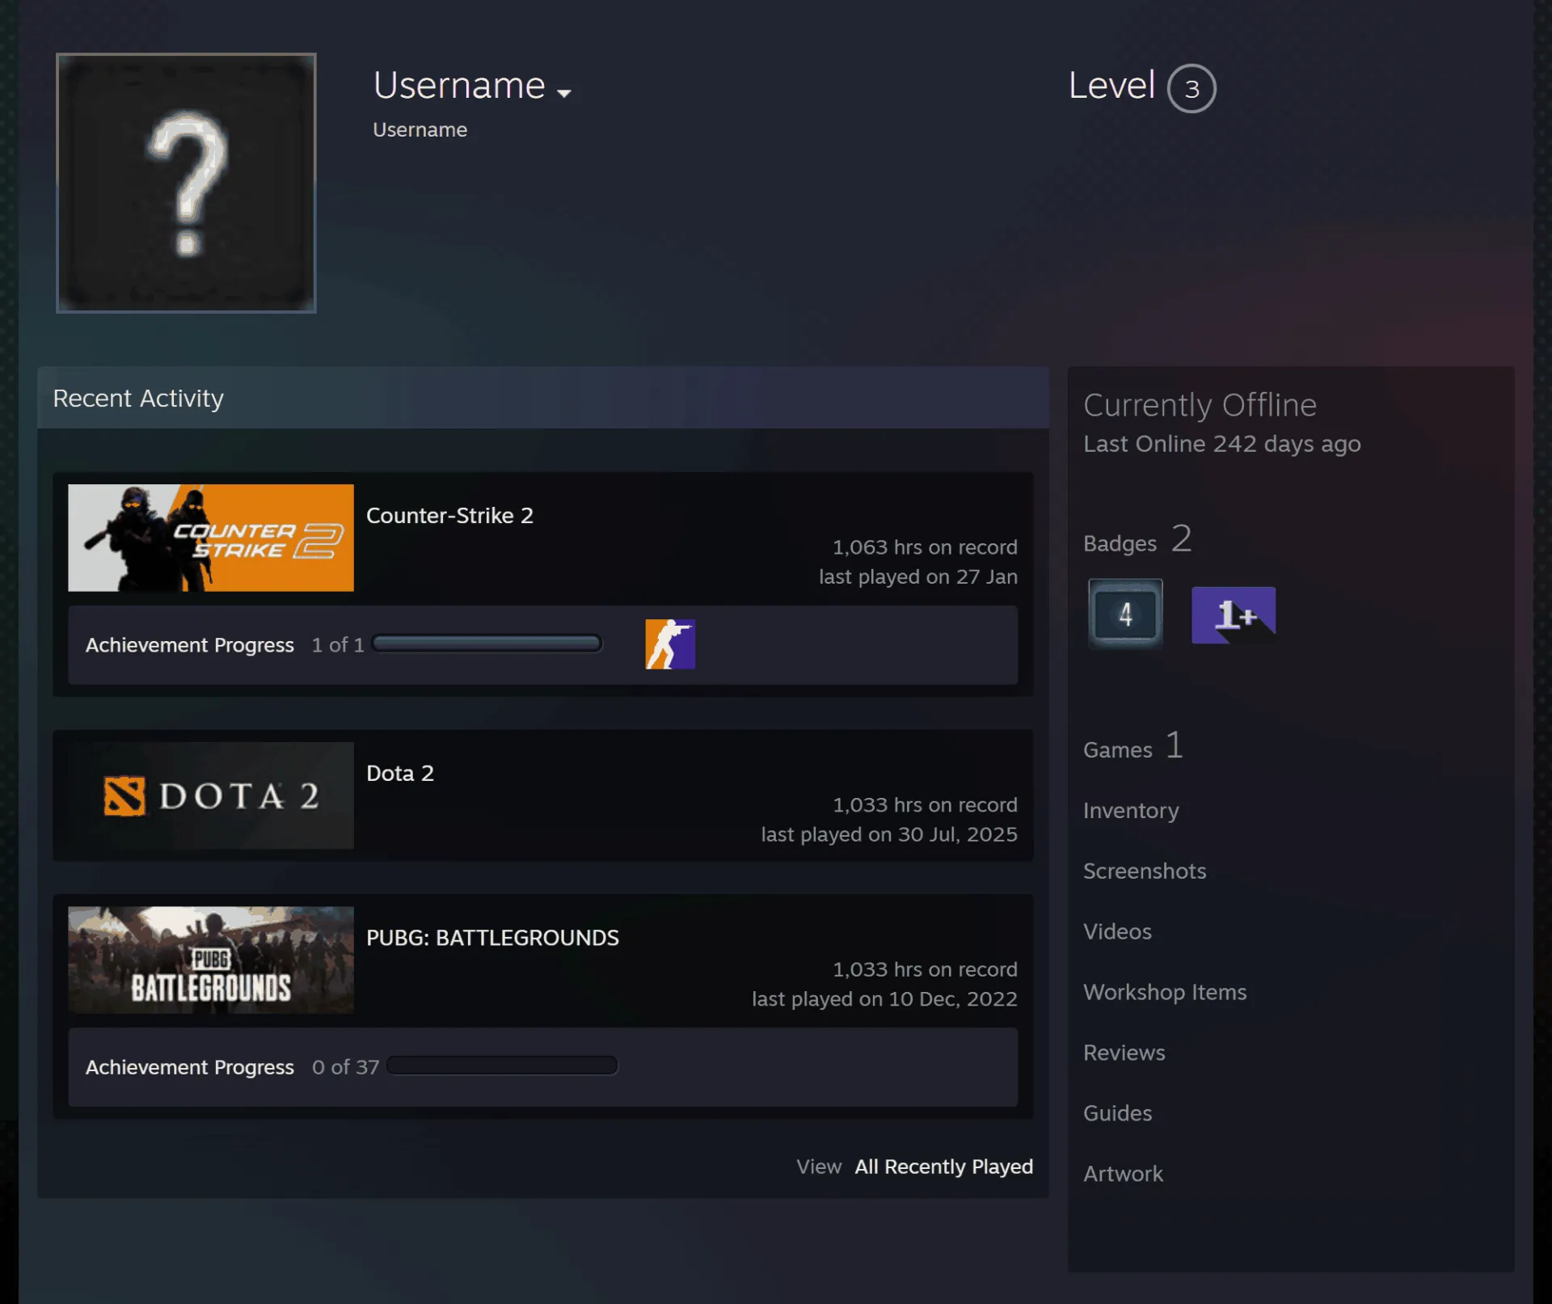Click the 'Currently Offline' status text
This screenshot has width=1552, height=1304.
click(x=1200, y=405)
